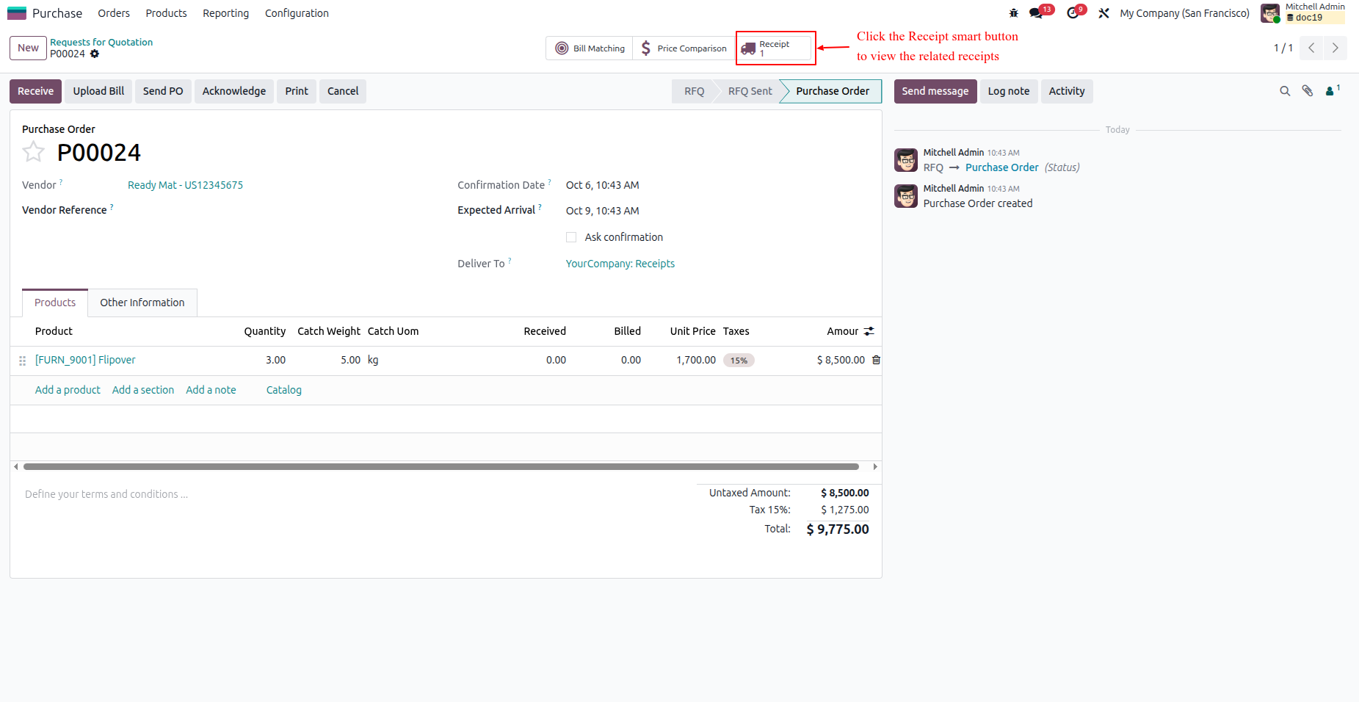
Task: Open the My Company (San Francisco) switcher
Action: 1184,13
